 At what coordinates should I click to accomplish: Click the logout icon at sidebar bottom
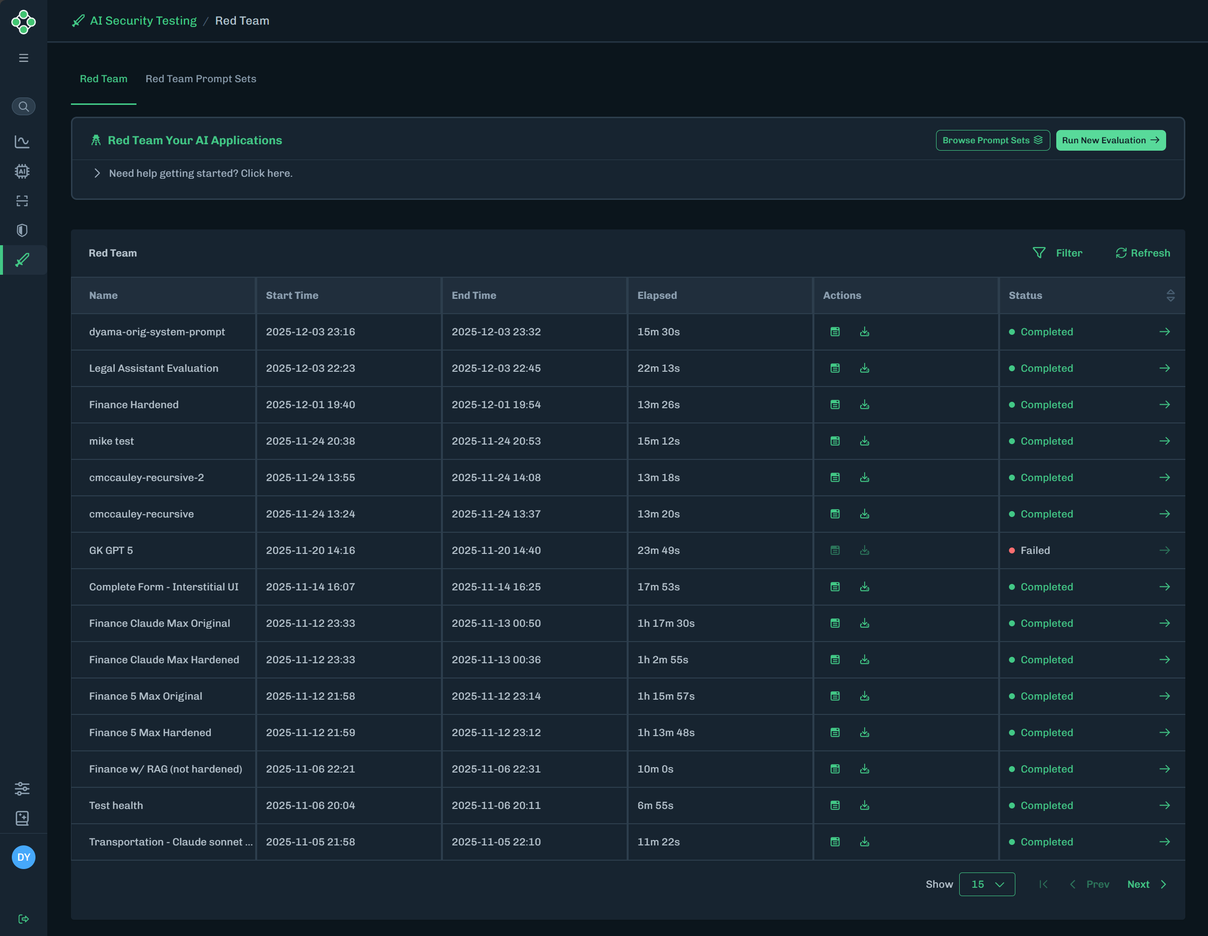(23, 919)
